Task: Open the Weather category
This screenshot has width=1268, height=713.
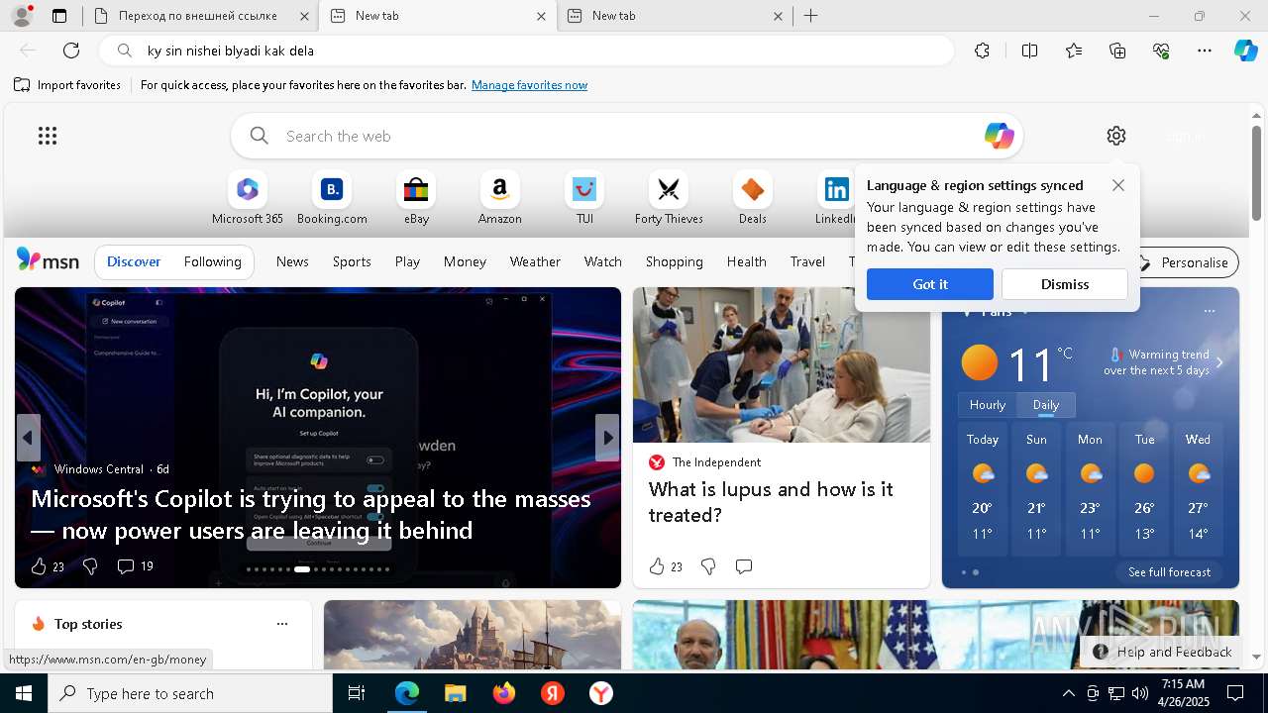Action: coord(535,262)
